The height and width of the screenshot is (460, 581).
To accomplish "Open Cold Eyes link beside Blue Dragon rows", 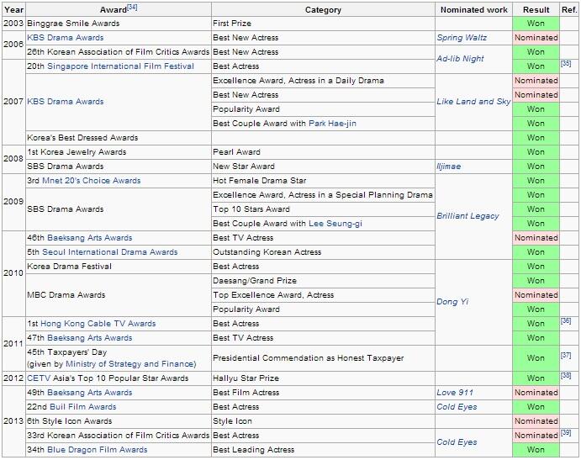I will (x=457, y=442).
